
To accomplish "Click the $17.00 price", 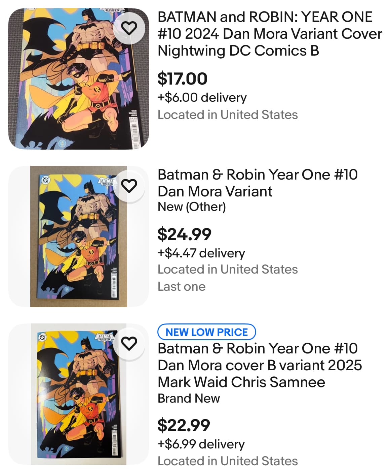I will (x=182, y=79).
